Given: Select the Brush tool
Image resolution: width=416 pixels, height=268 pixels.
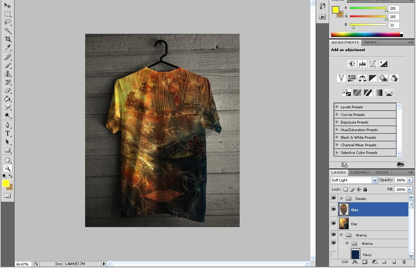Looking at the screenshot, I should click(8, 65).
